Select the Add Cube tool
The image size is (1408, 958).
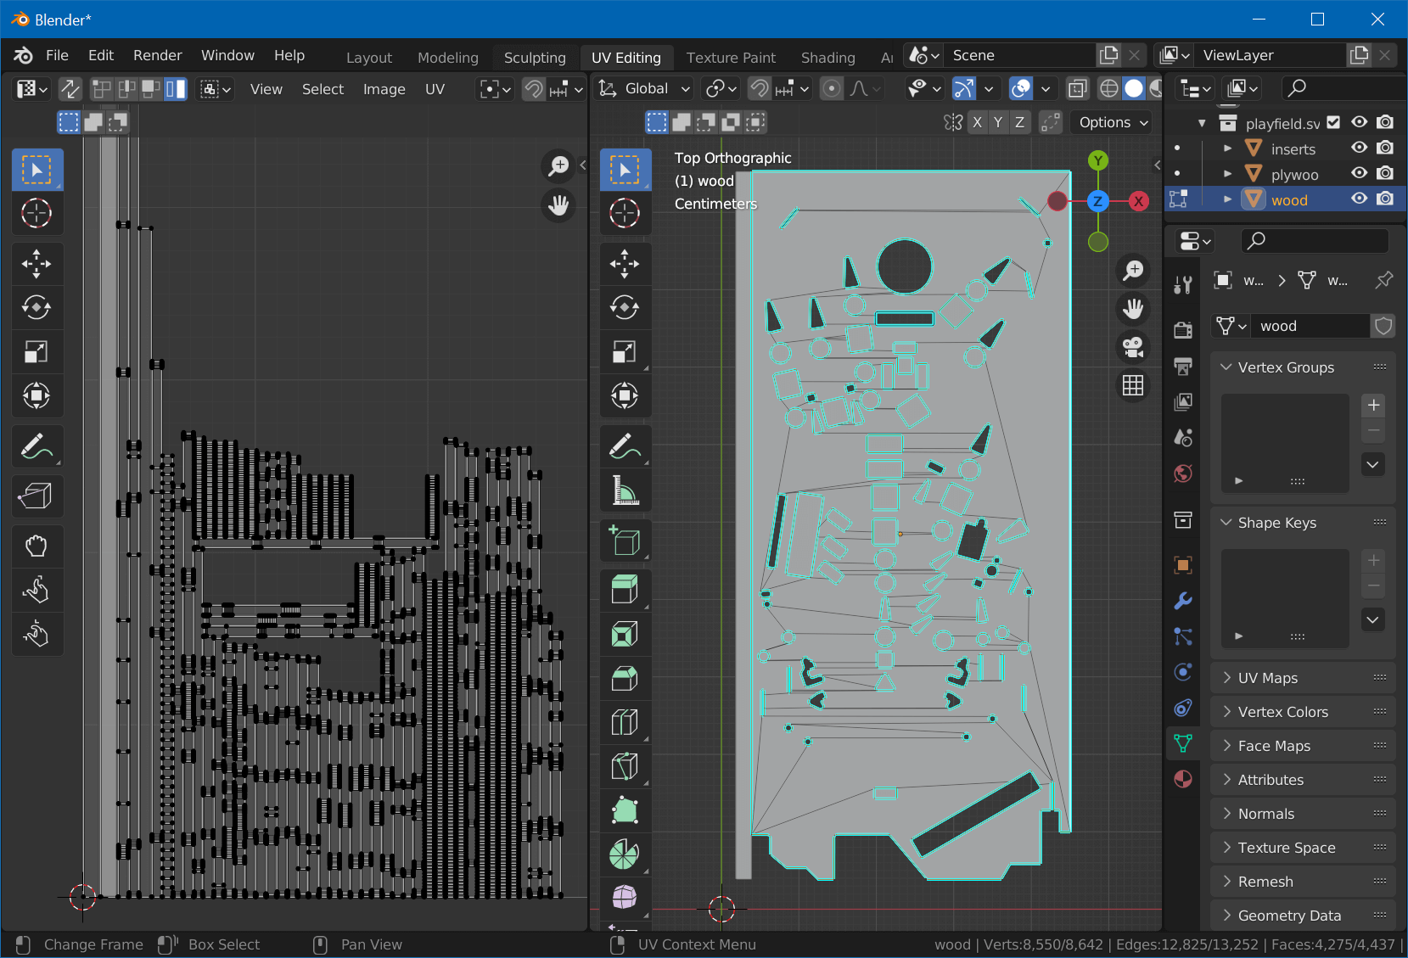pos(625,541)
